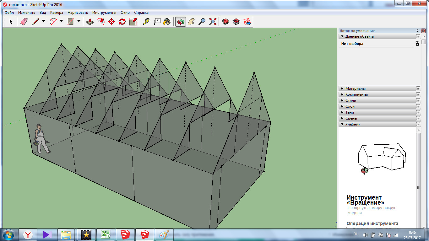Close the Слои panel with its X

point(418,106)
